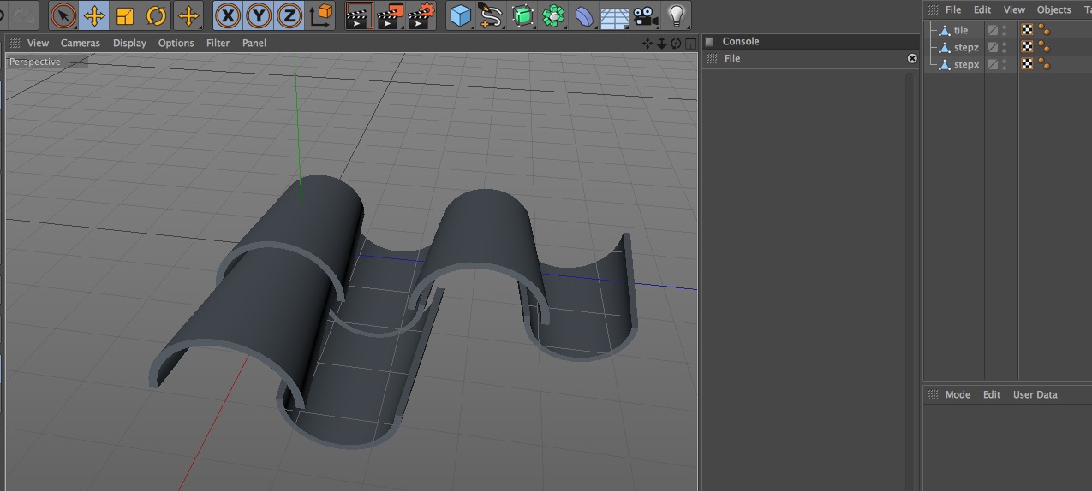Activate the Rotate tool
The width and height of the screenshot is (1092, 491).
(156, 15)
